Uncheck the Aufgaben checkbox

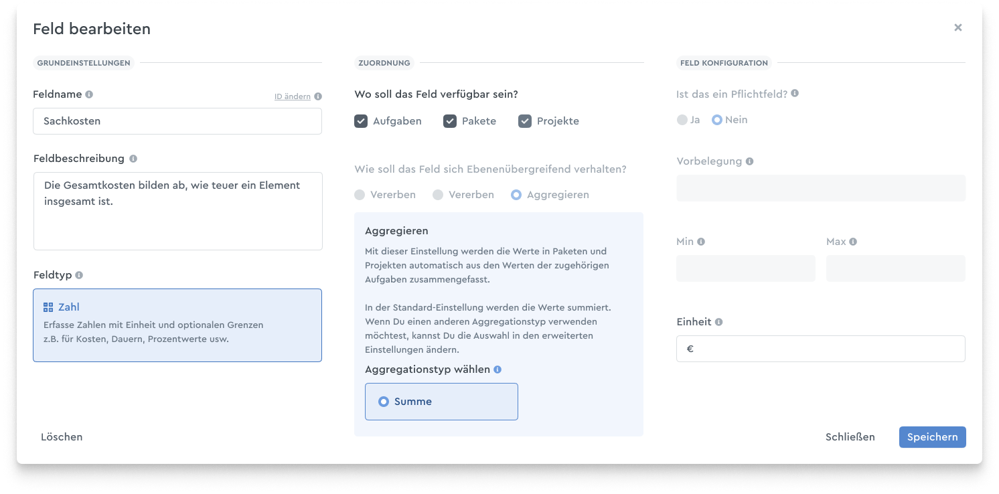pos(361,121)
